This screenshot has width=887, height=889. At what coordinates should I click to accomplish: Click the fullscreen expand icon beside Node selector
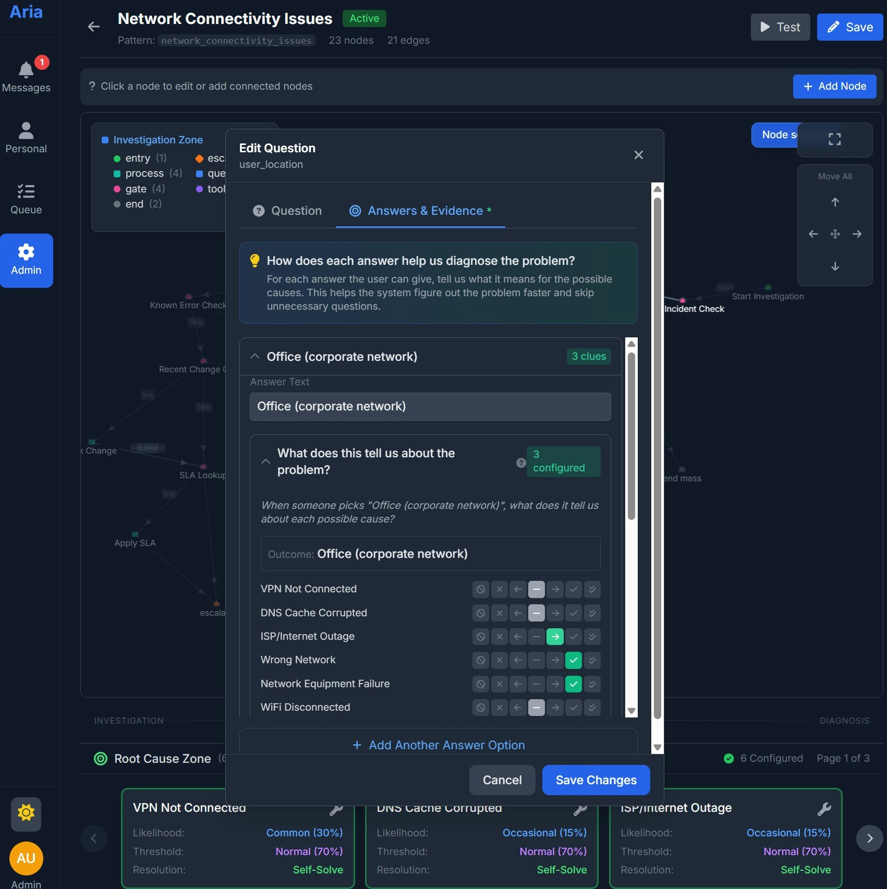(x=834, y=139)
